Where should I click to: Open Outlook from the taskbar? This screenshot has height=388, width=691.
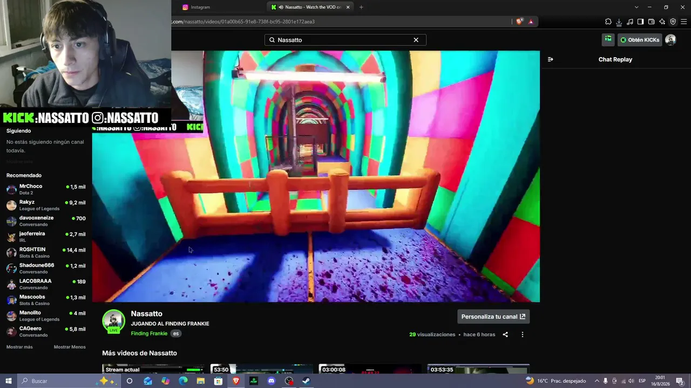pos(148,381)
